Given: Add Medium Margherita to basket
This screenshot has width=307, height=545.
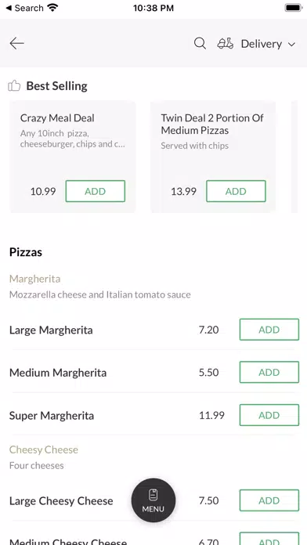Looking at the screenshot, I should click(269, 372).
